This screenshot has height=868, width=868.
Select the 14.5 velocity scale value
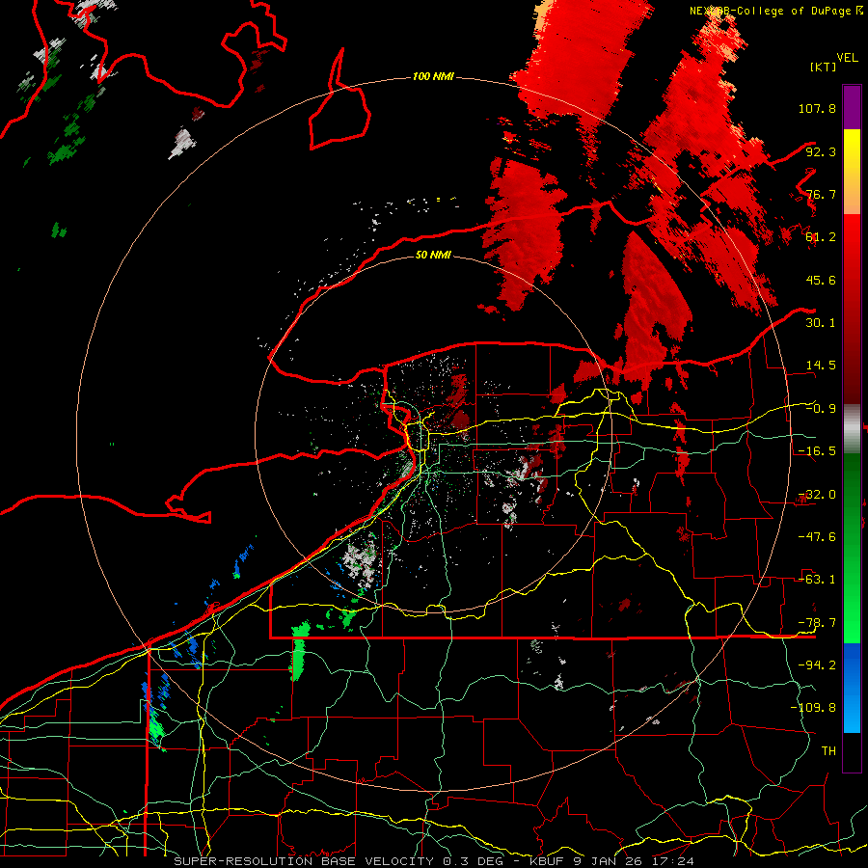coord(821,366)
